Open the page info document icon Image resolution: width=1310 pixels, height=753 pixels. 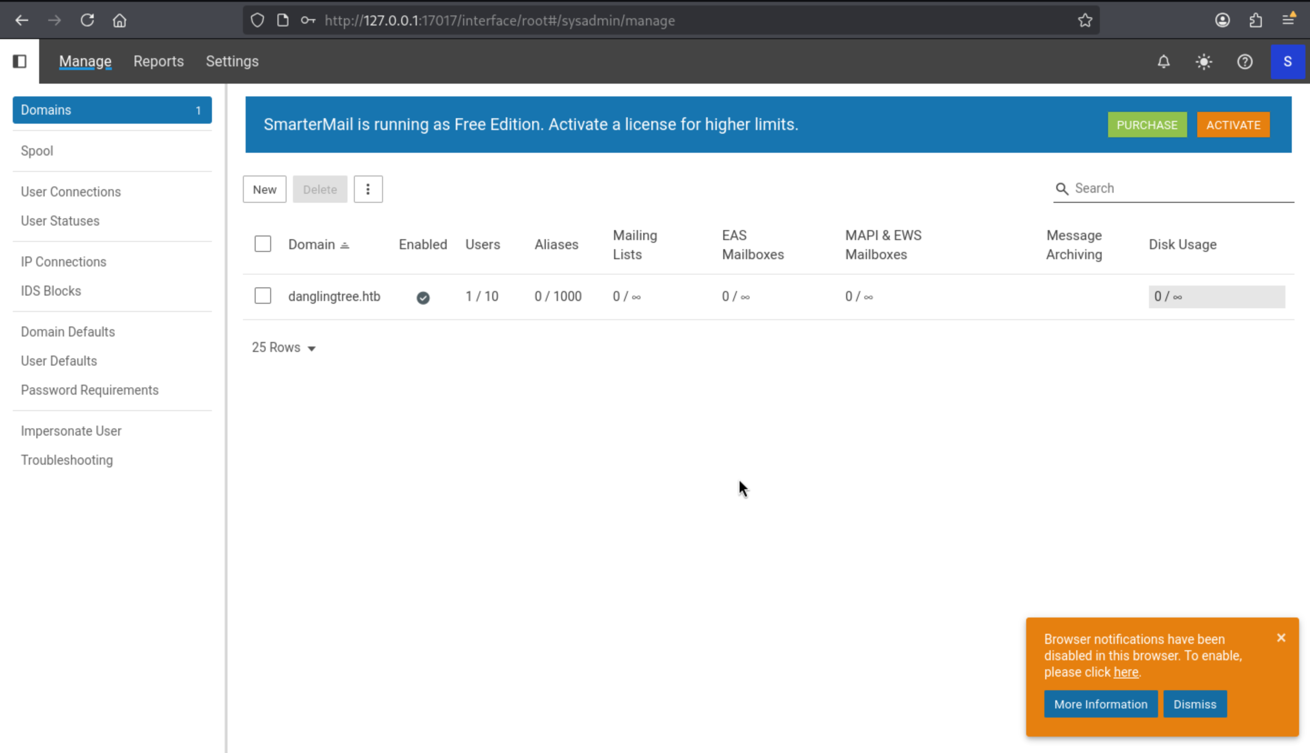click(282, 20)
